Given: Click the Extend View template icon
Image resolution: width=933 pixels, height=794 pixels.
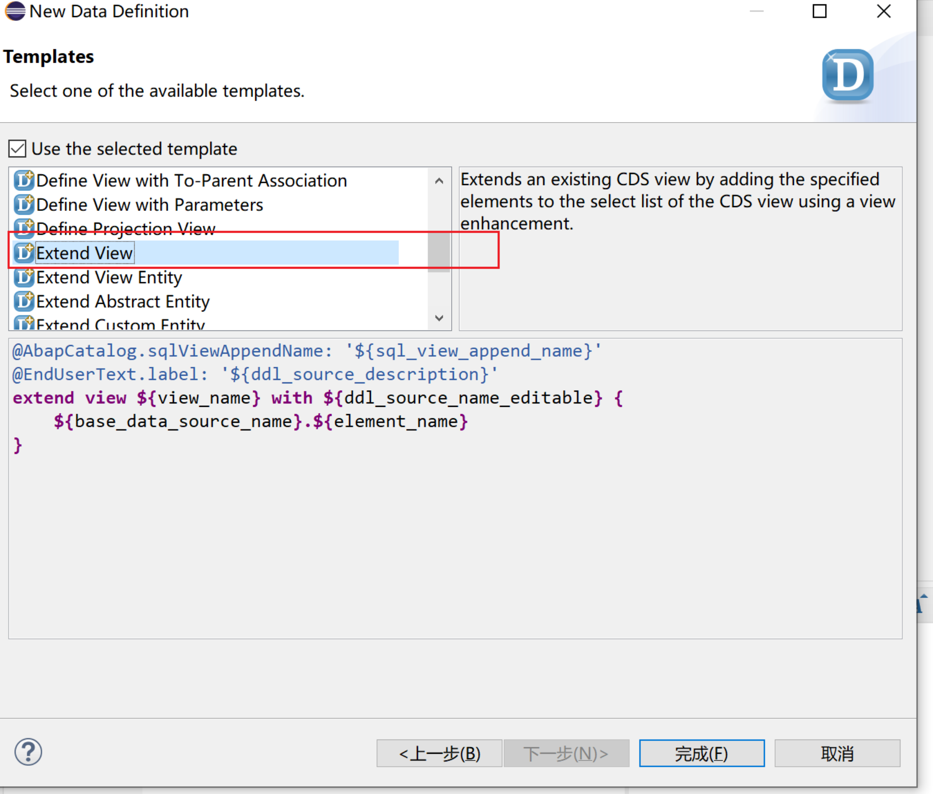Looking at the screenshot, I should click(24, 253).
